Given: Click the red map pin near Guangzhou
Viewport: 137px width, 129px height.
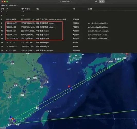Looking at the screenshot, I should point(13,119).
